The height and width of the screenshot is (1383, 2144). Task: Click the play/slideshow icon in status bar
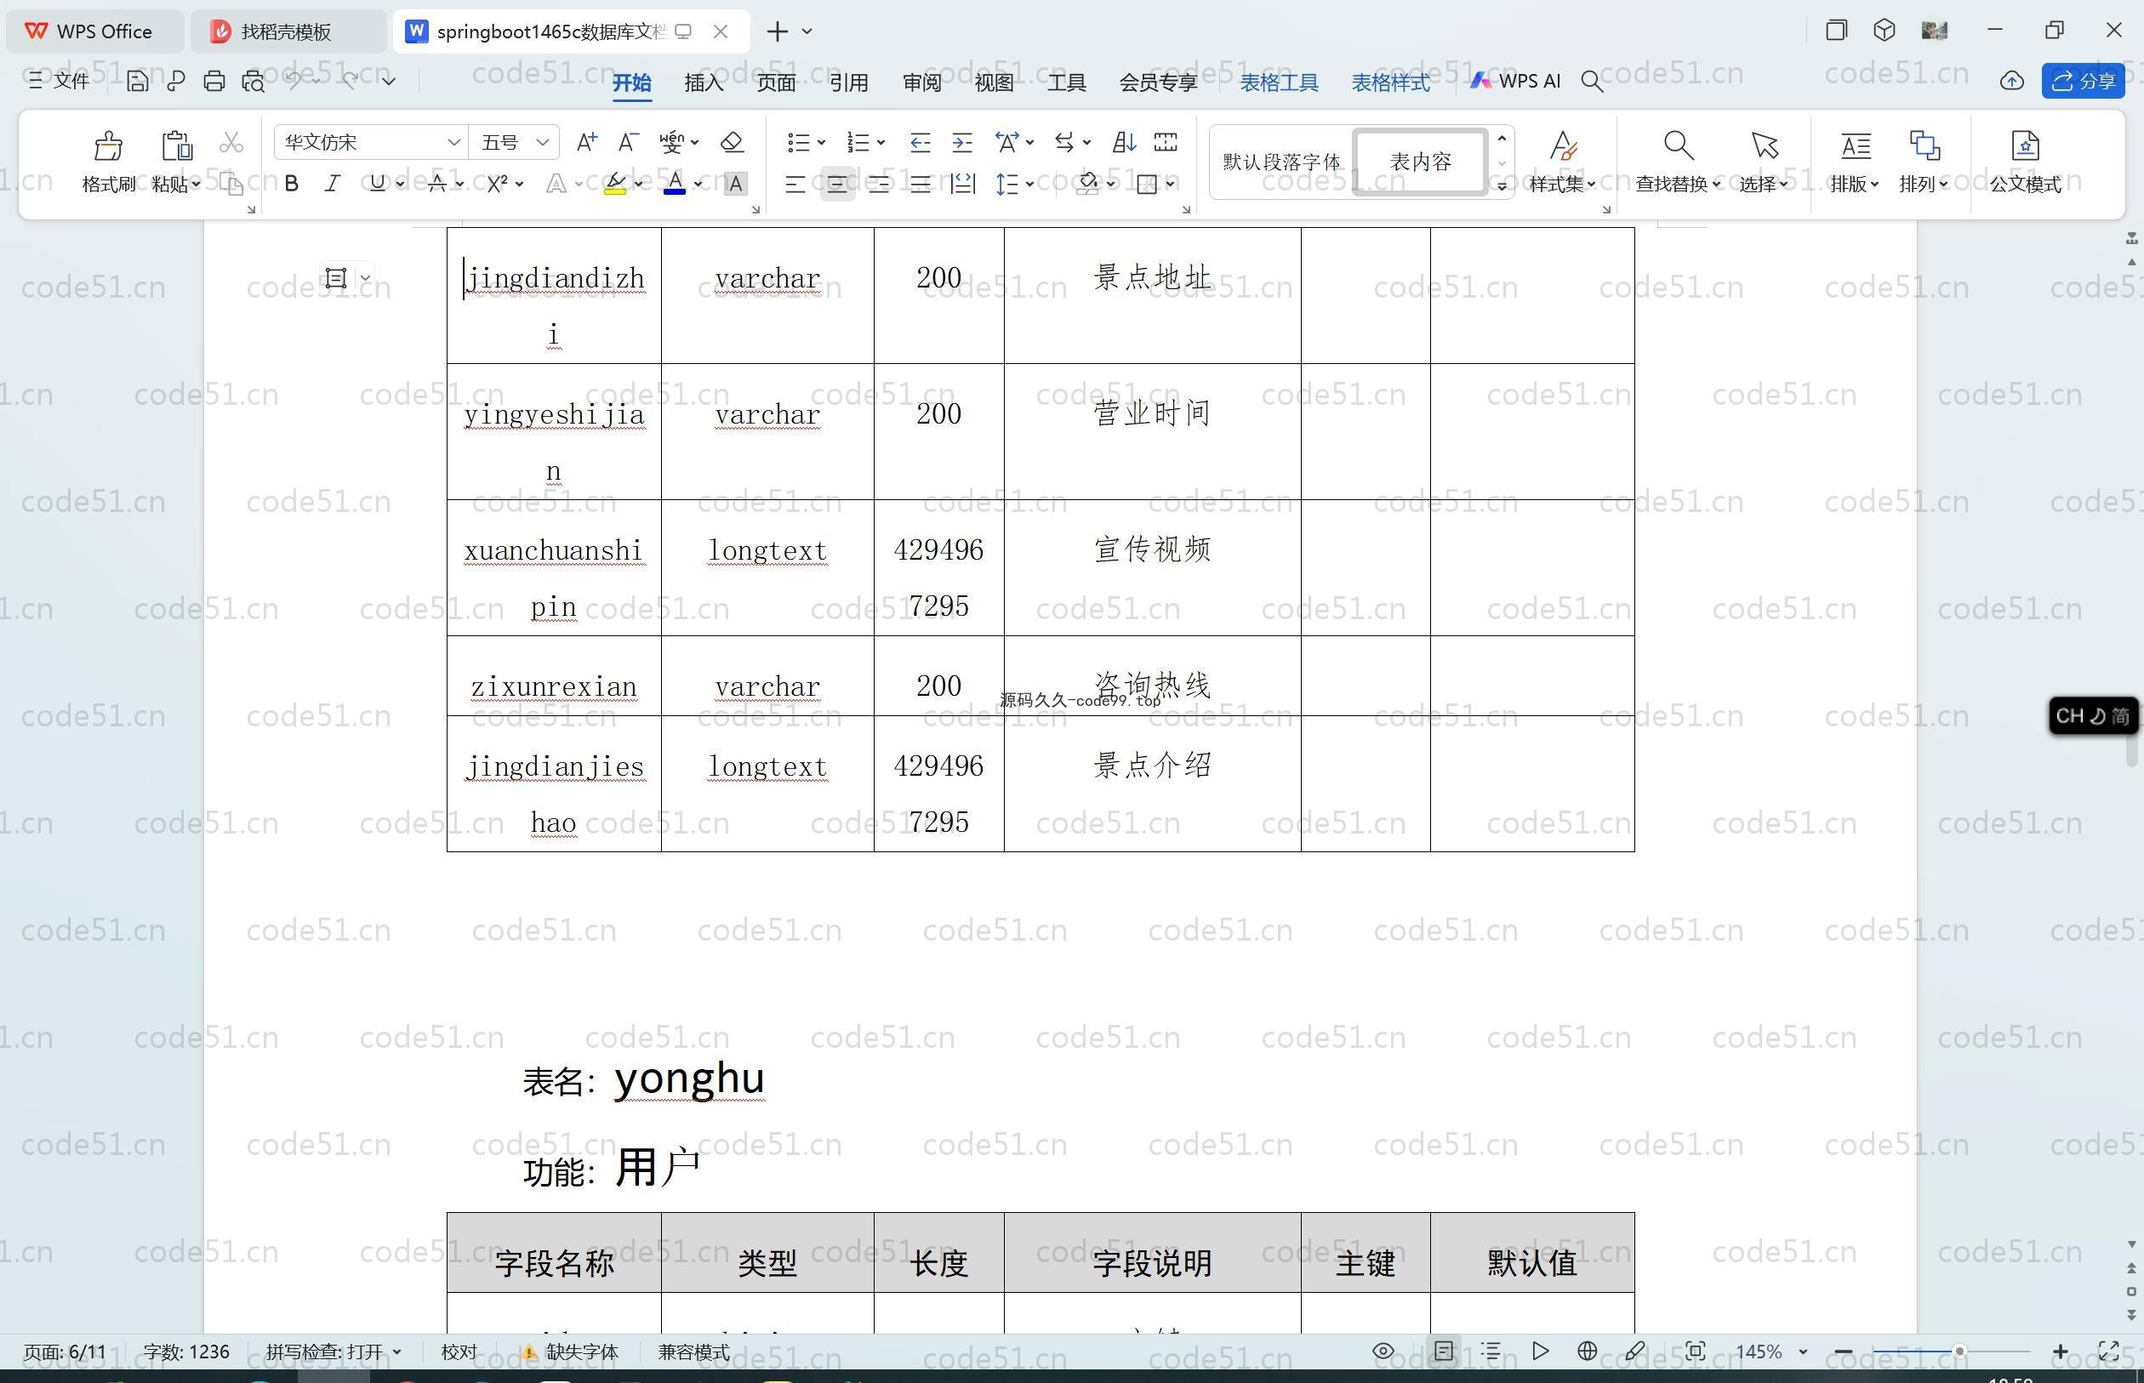coord(1541,1352)
